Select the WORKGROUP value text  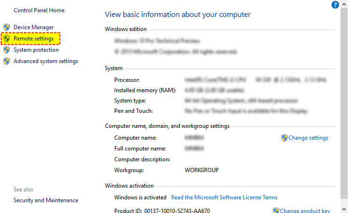(x=202, y=170)
